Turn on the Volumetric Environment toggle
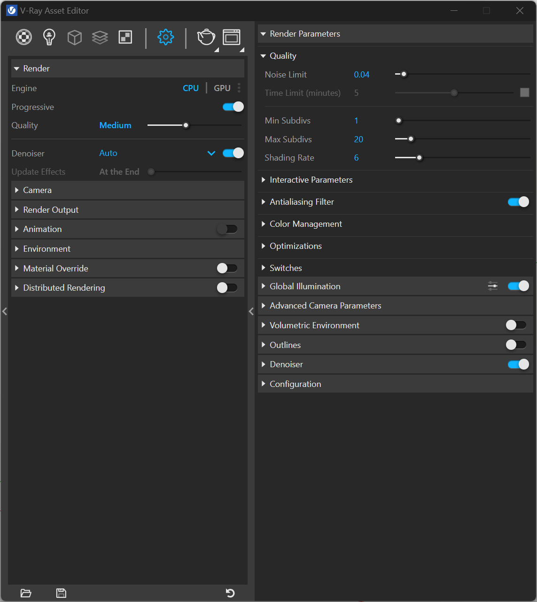 (x=516, y=325)
